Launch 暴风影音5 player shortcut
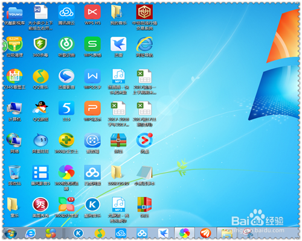 [x=40, y=172]
